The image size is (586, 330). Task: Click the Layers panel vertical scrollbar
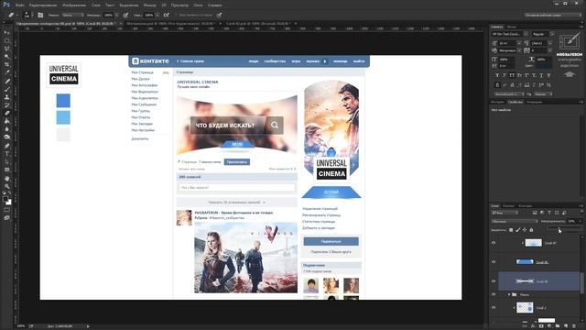click(581, 283)
